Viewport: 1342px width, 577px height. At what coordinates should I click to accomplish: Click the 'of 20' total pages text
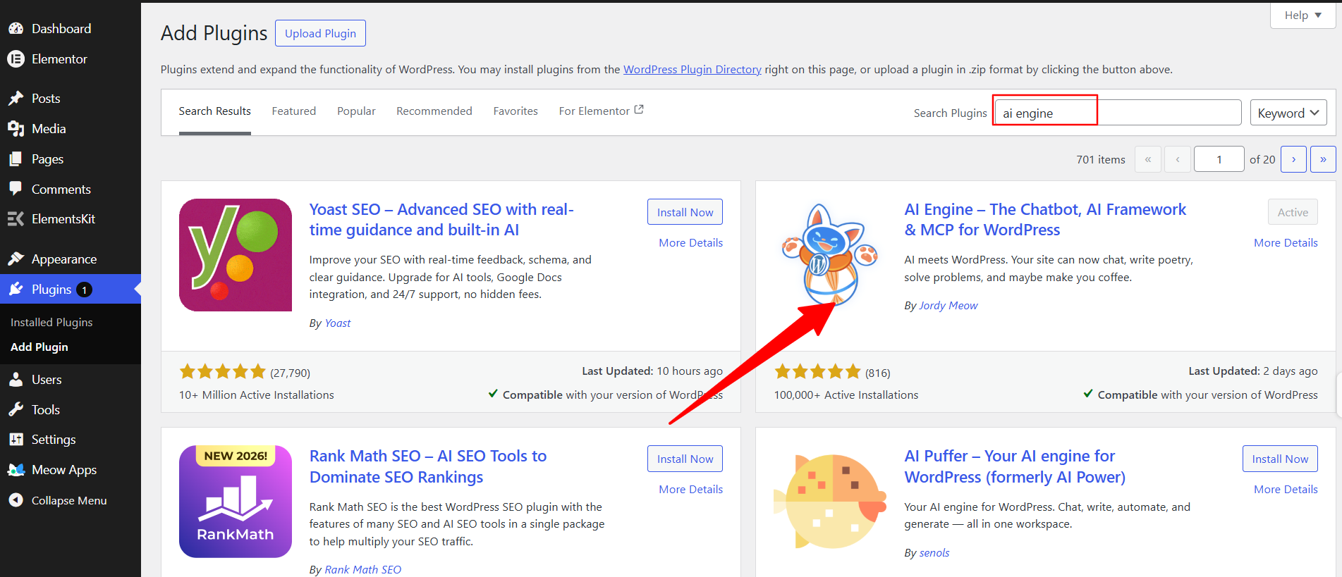pyautogui.click(x=1262, y=159)
